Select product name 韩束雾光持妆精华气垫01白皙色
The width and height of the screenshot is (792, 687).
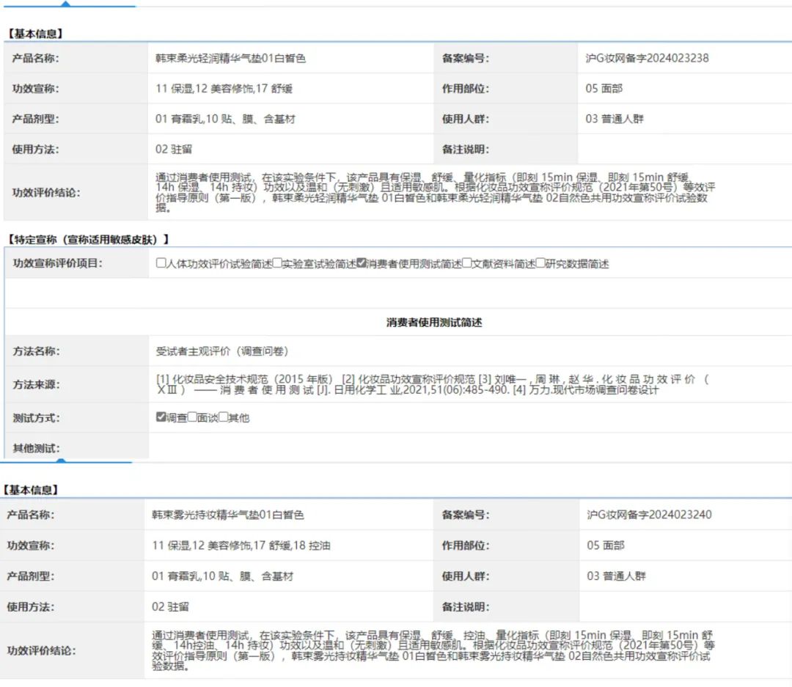[227, 515]
